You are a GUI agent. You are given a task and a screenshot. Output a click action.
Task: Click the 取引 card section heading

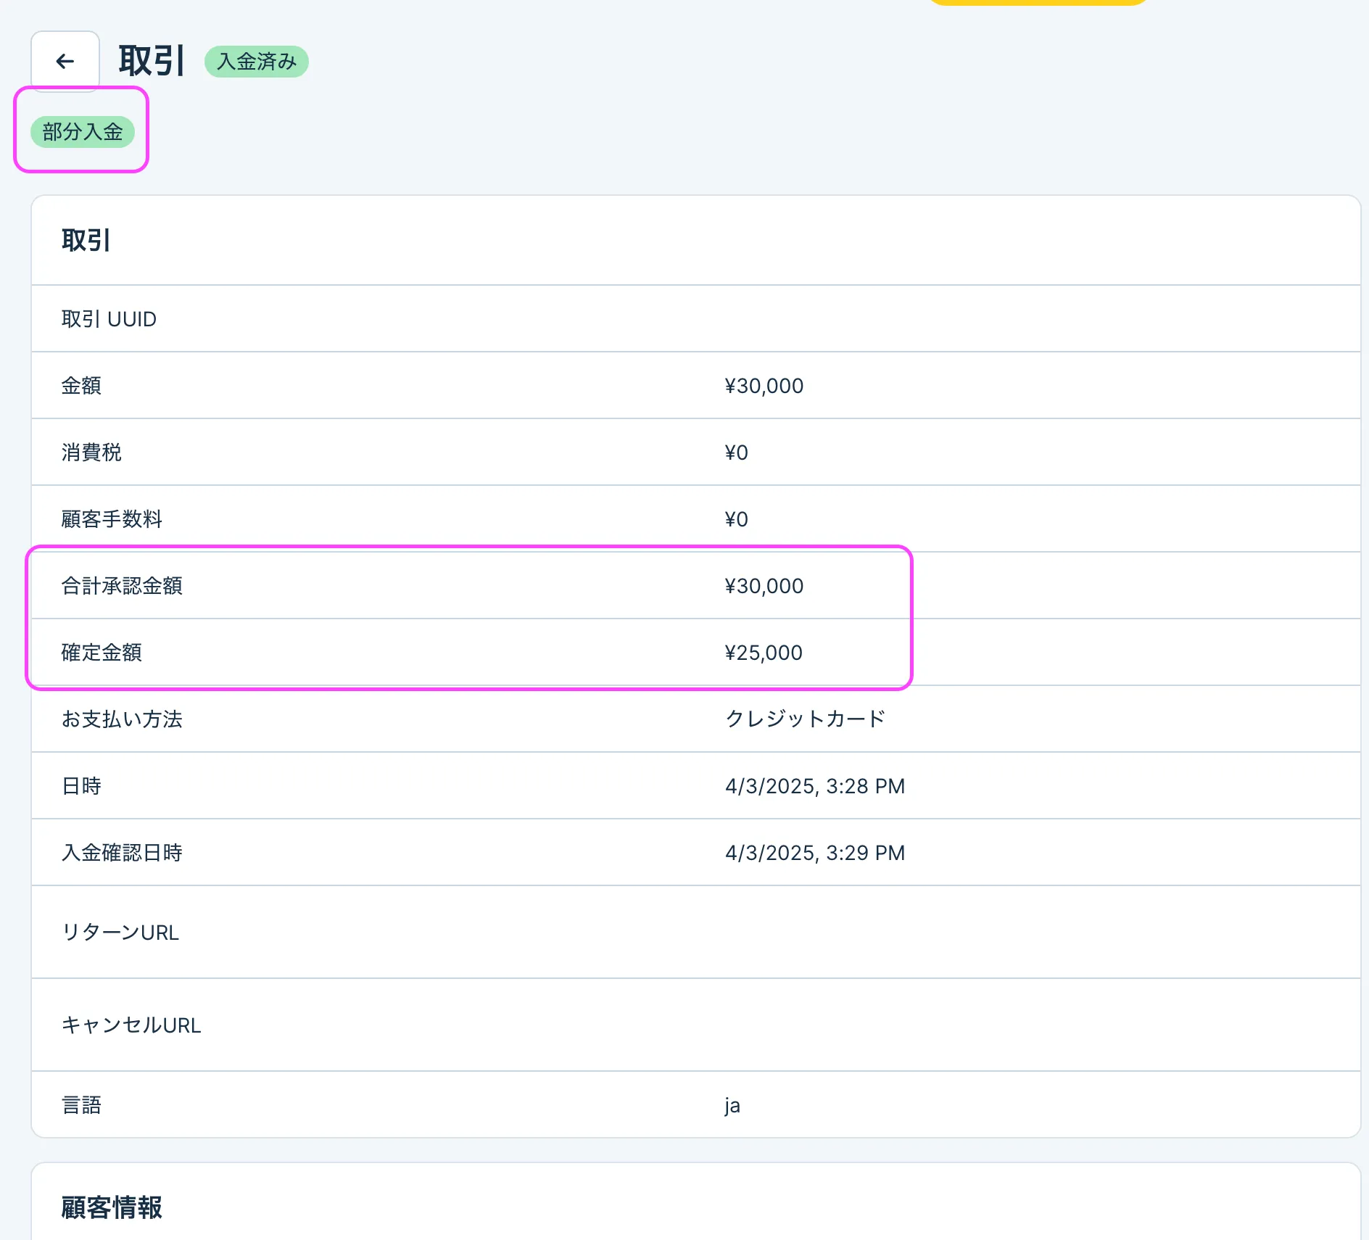[x=86, y=241]
